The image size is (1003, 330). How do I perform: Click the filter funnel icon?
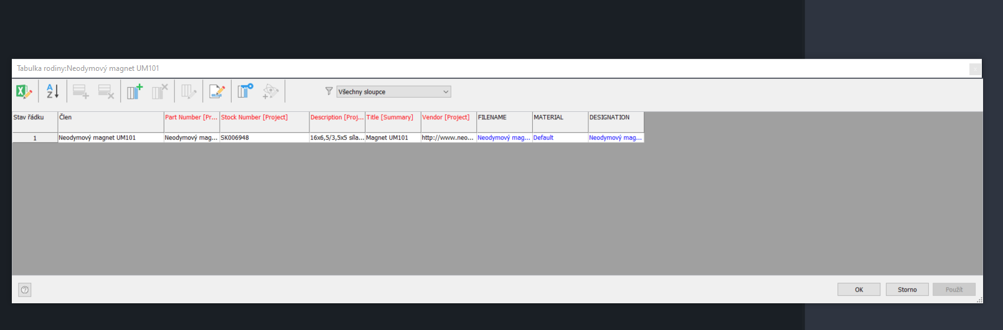pyautogui.click(x=329, y=91)
